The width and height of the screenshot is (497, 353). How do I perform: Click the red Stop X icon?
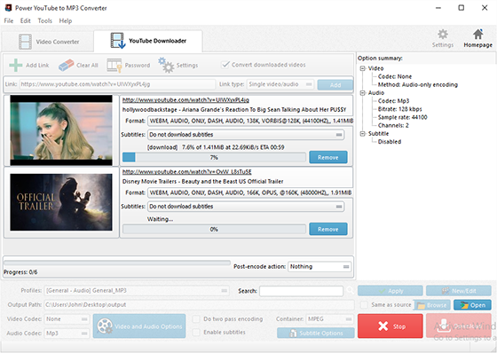click(383, 326)
